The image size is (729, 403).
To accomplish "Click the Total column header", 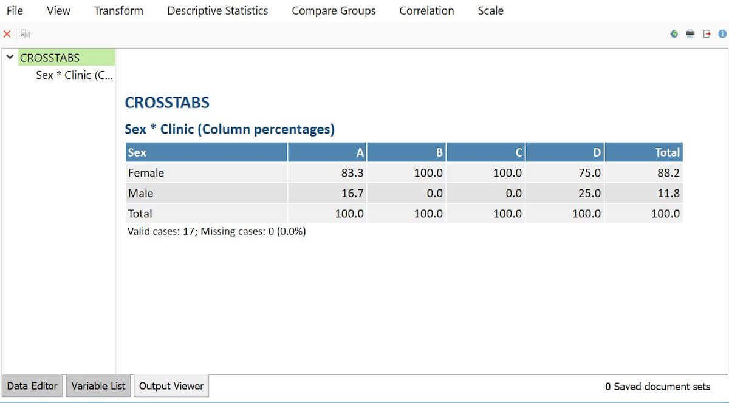I will 644,152.
